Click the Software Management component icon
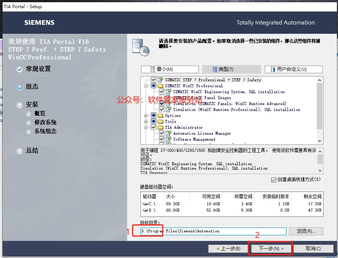The image size is (338, 258). pyautogui.click(x=169, y=139)
